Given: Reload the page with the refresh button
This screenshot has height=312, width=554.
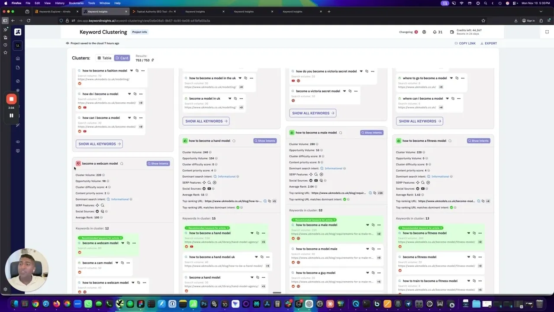Looking at the screenshot, I should click(x=29, y=20).
